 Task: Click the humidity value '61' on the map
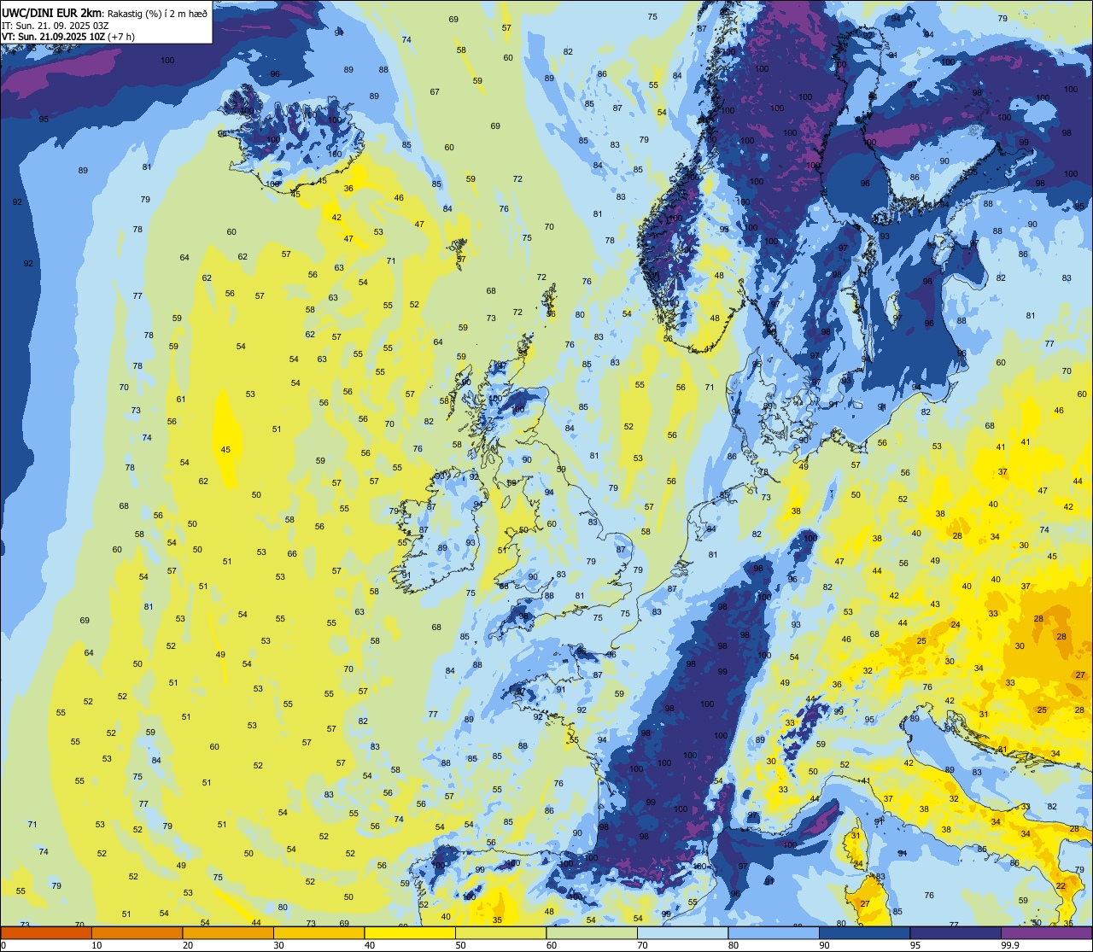click(x=181, y=399)
